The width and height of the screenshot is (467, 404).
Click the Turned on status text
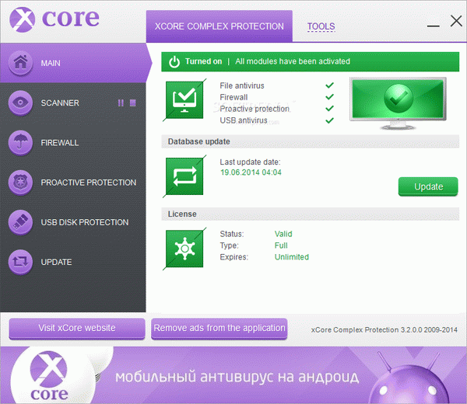click(x=203, y=61)
